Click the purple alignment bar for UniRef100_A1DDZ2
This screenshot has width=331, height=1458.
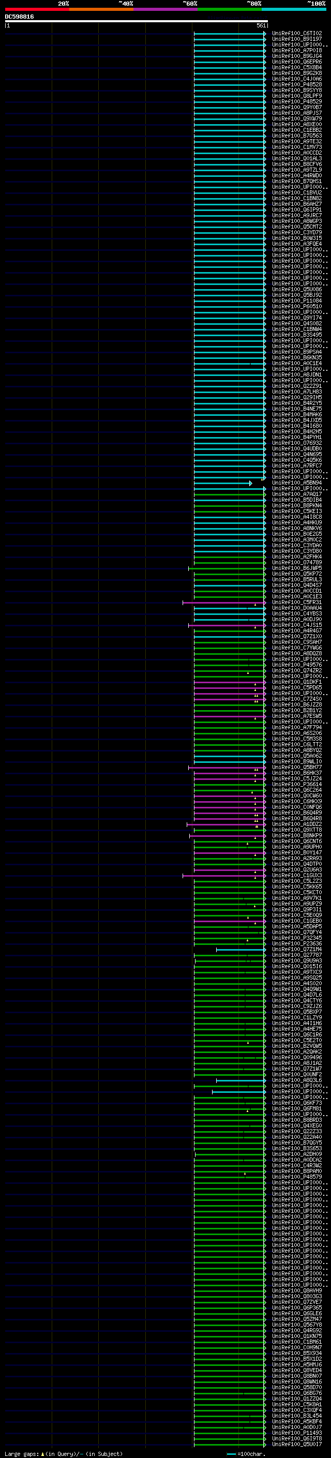(x=227, y=824)
